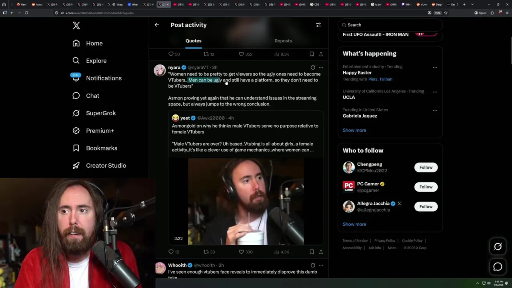Open nyara's profile avatar

point(160,70)
